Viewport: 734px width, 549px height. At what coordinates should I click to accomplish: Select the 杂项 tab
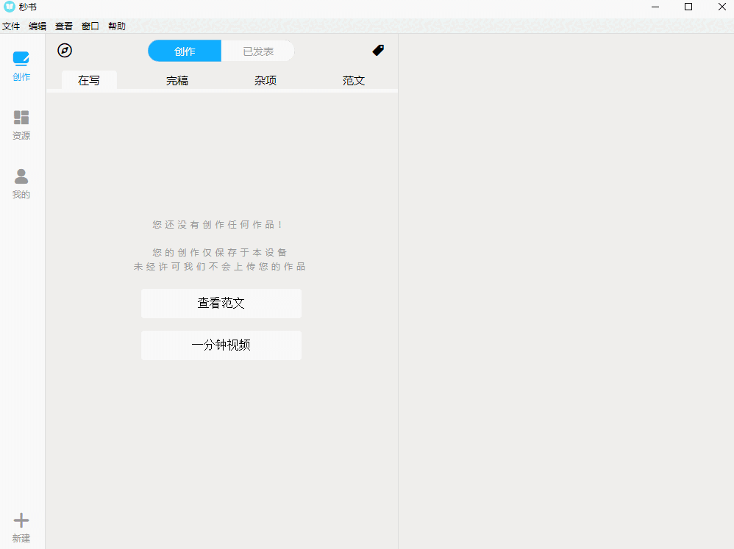point(266,80)
